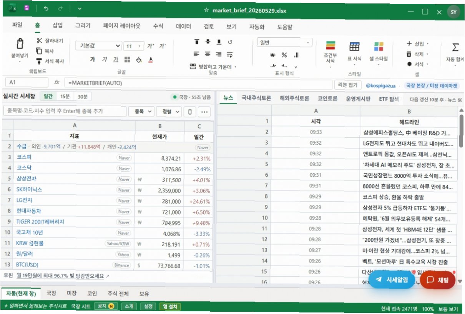Align text right
The height and width of the screenshot is (314, 465).
[x=219, y=54]
